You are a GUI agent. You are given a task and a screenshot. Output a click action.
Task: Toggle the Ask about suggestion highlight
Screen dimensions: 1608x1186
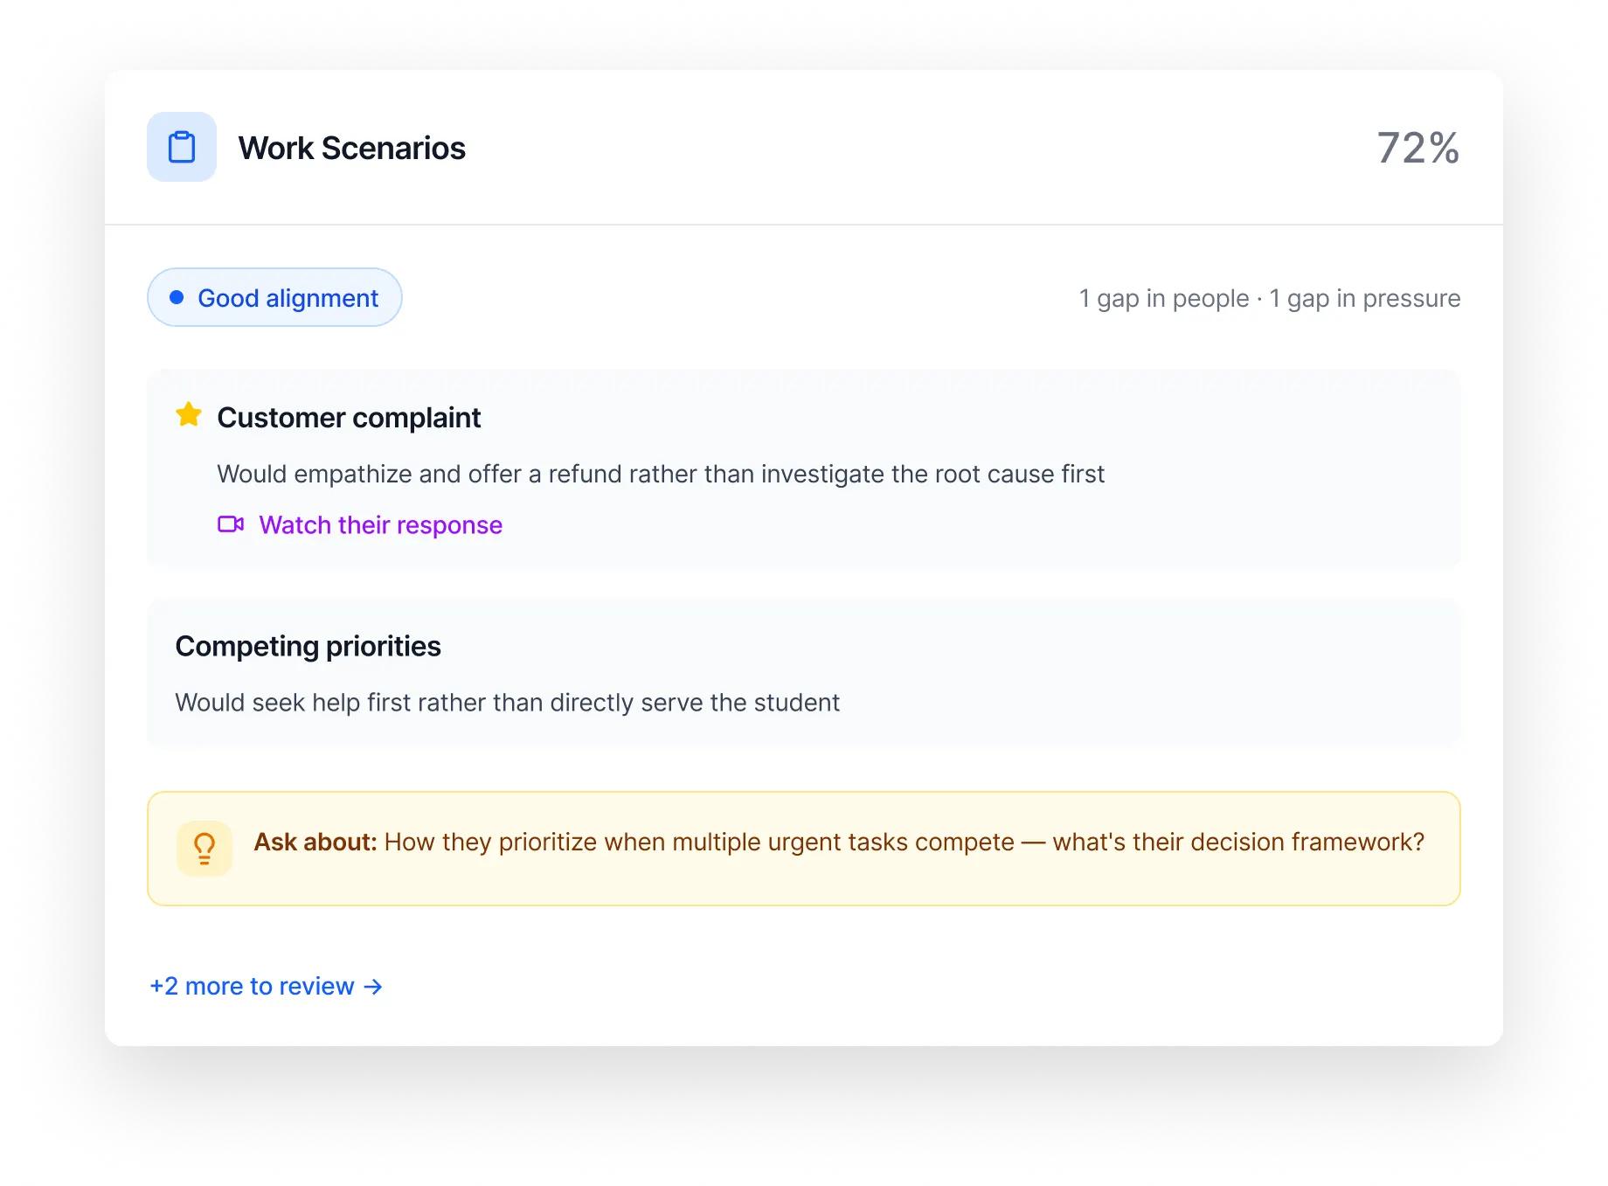tap(802, 848)
